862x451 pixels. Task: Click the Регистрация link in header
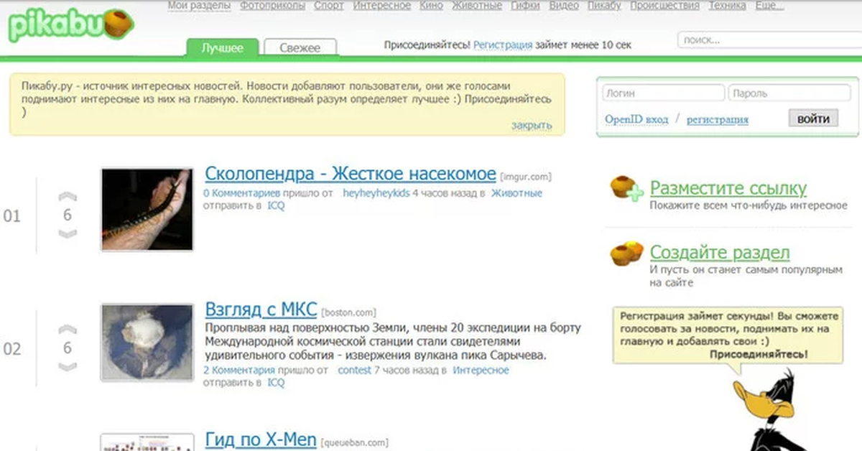[503, 45]
